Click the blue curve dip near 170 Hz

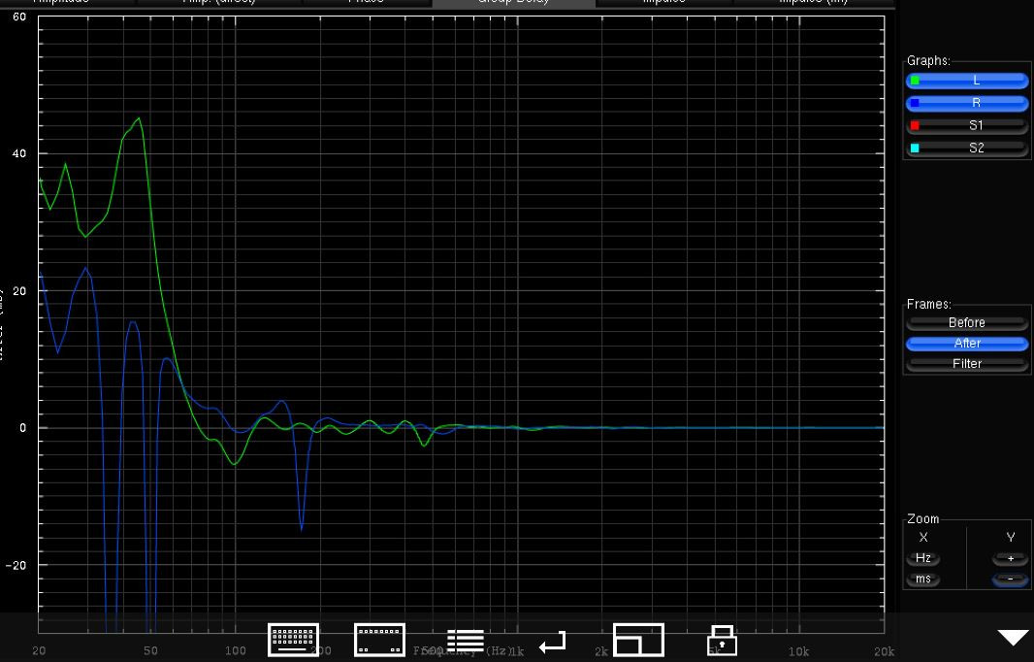[x=302, y=527]
